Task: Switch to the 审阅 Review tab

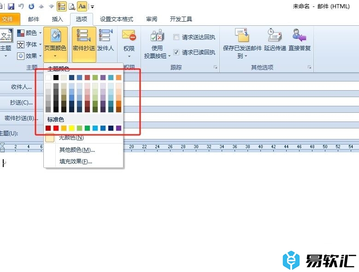Action: click(x=152, y=19)
